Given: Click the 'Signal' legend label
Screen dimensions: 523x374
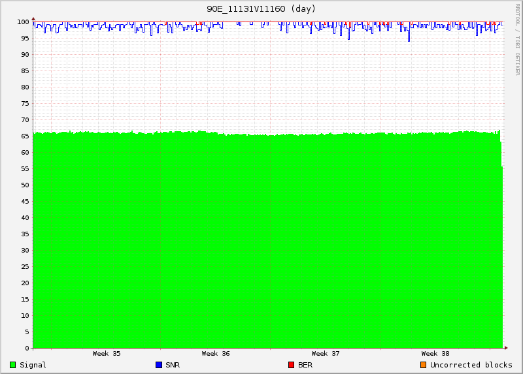Looking at the screenshot, I should [x=33, y=365].
